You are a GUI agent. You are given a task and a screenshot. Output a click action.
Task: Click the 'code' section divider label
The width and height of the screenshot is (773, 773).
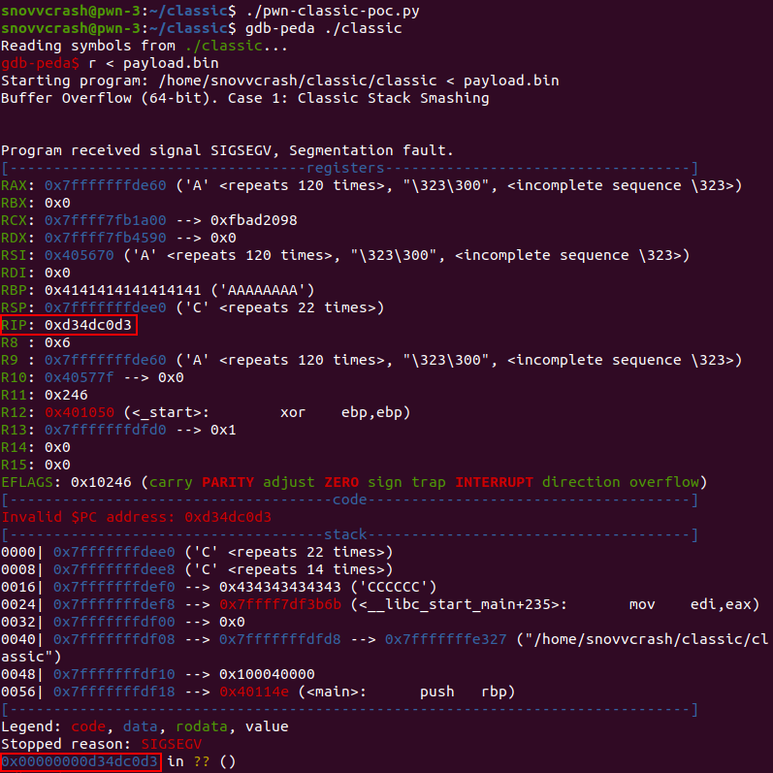click(x=348, y=499)
